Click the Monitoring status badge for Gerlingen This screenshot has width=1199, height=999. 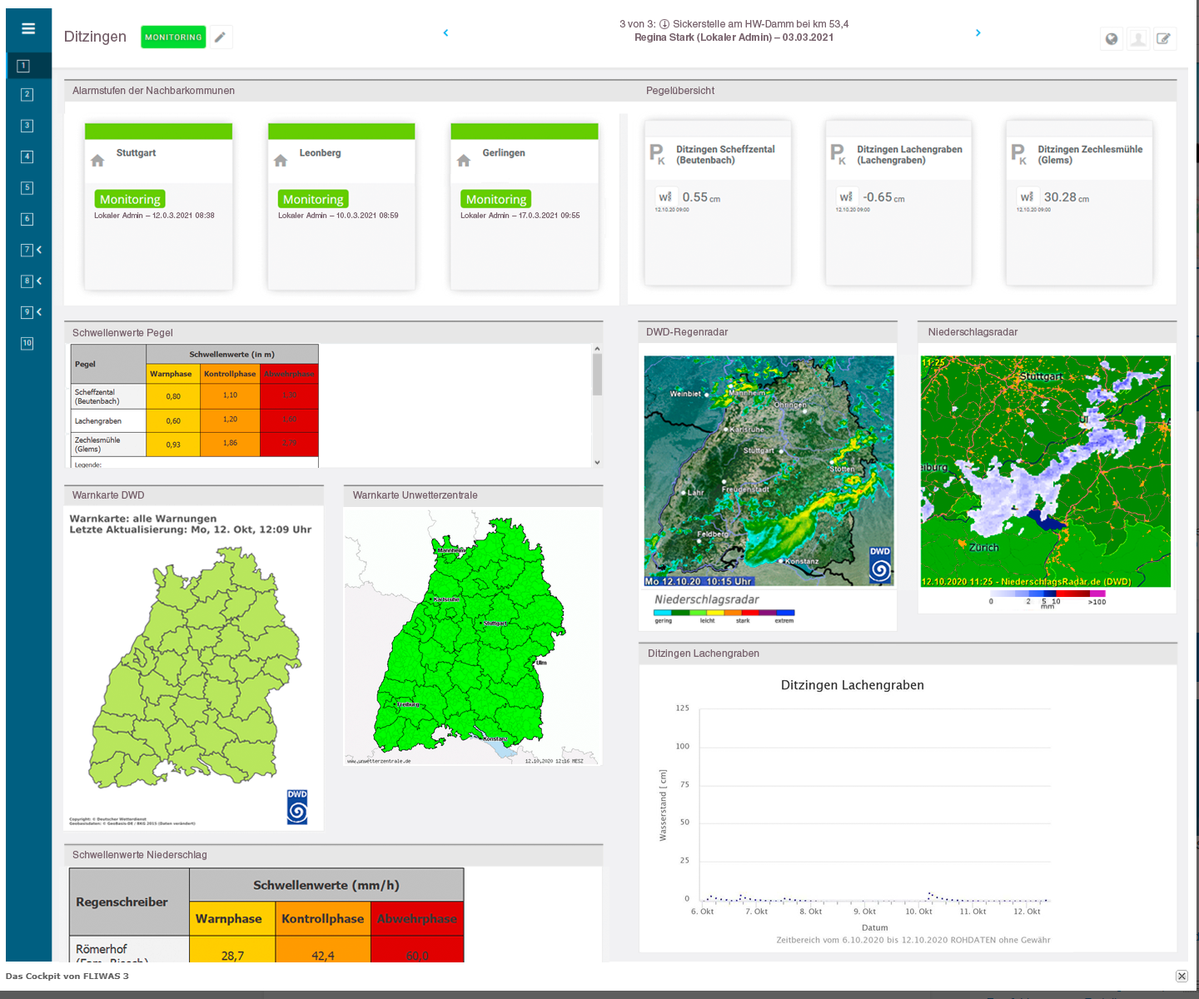point(495,199)
